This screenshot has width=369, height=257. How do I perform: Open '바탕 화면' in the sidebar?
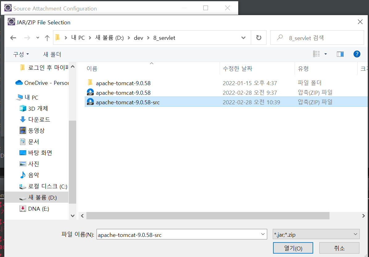(x=36, y=153)
